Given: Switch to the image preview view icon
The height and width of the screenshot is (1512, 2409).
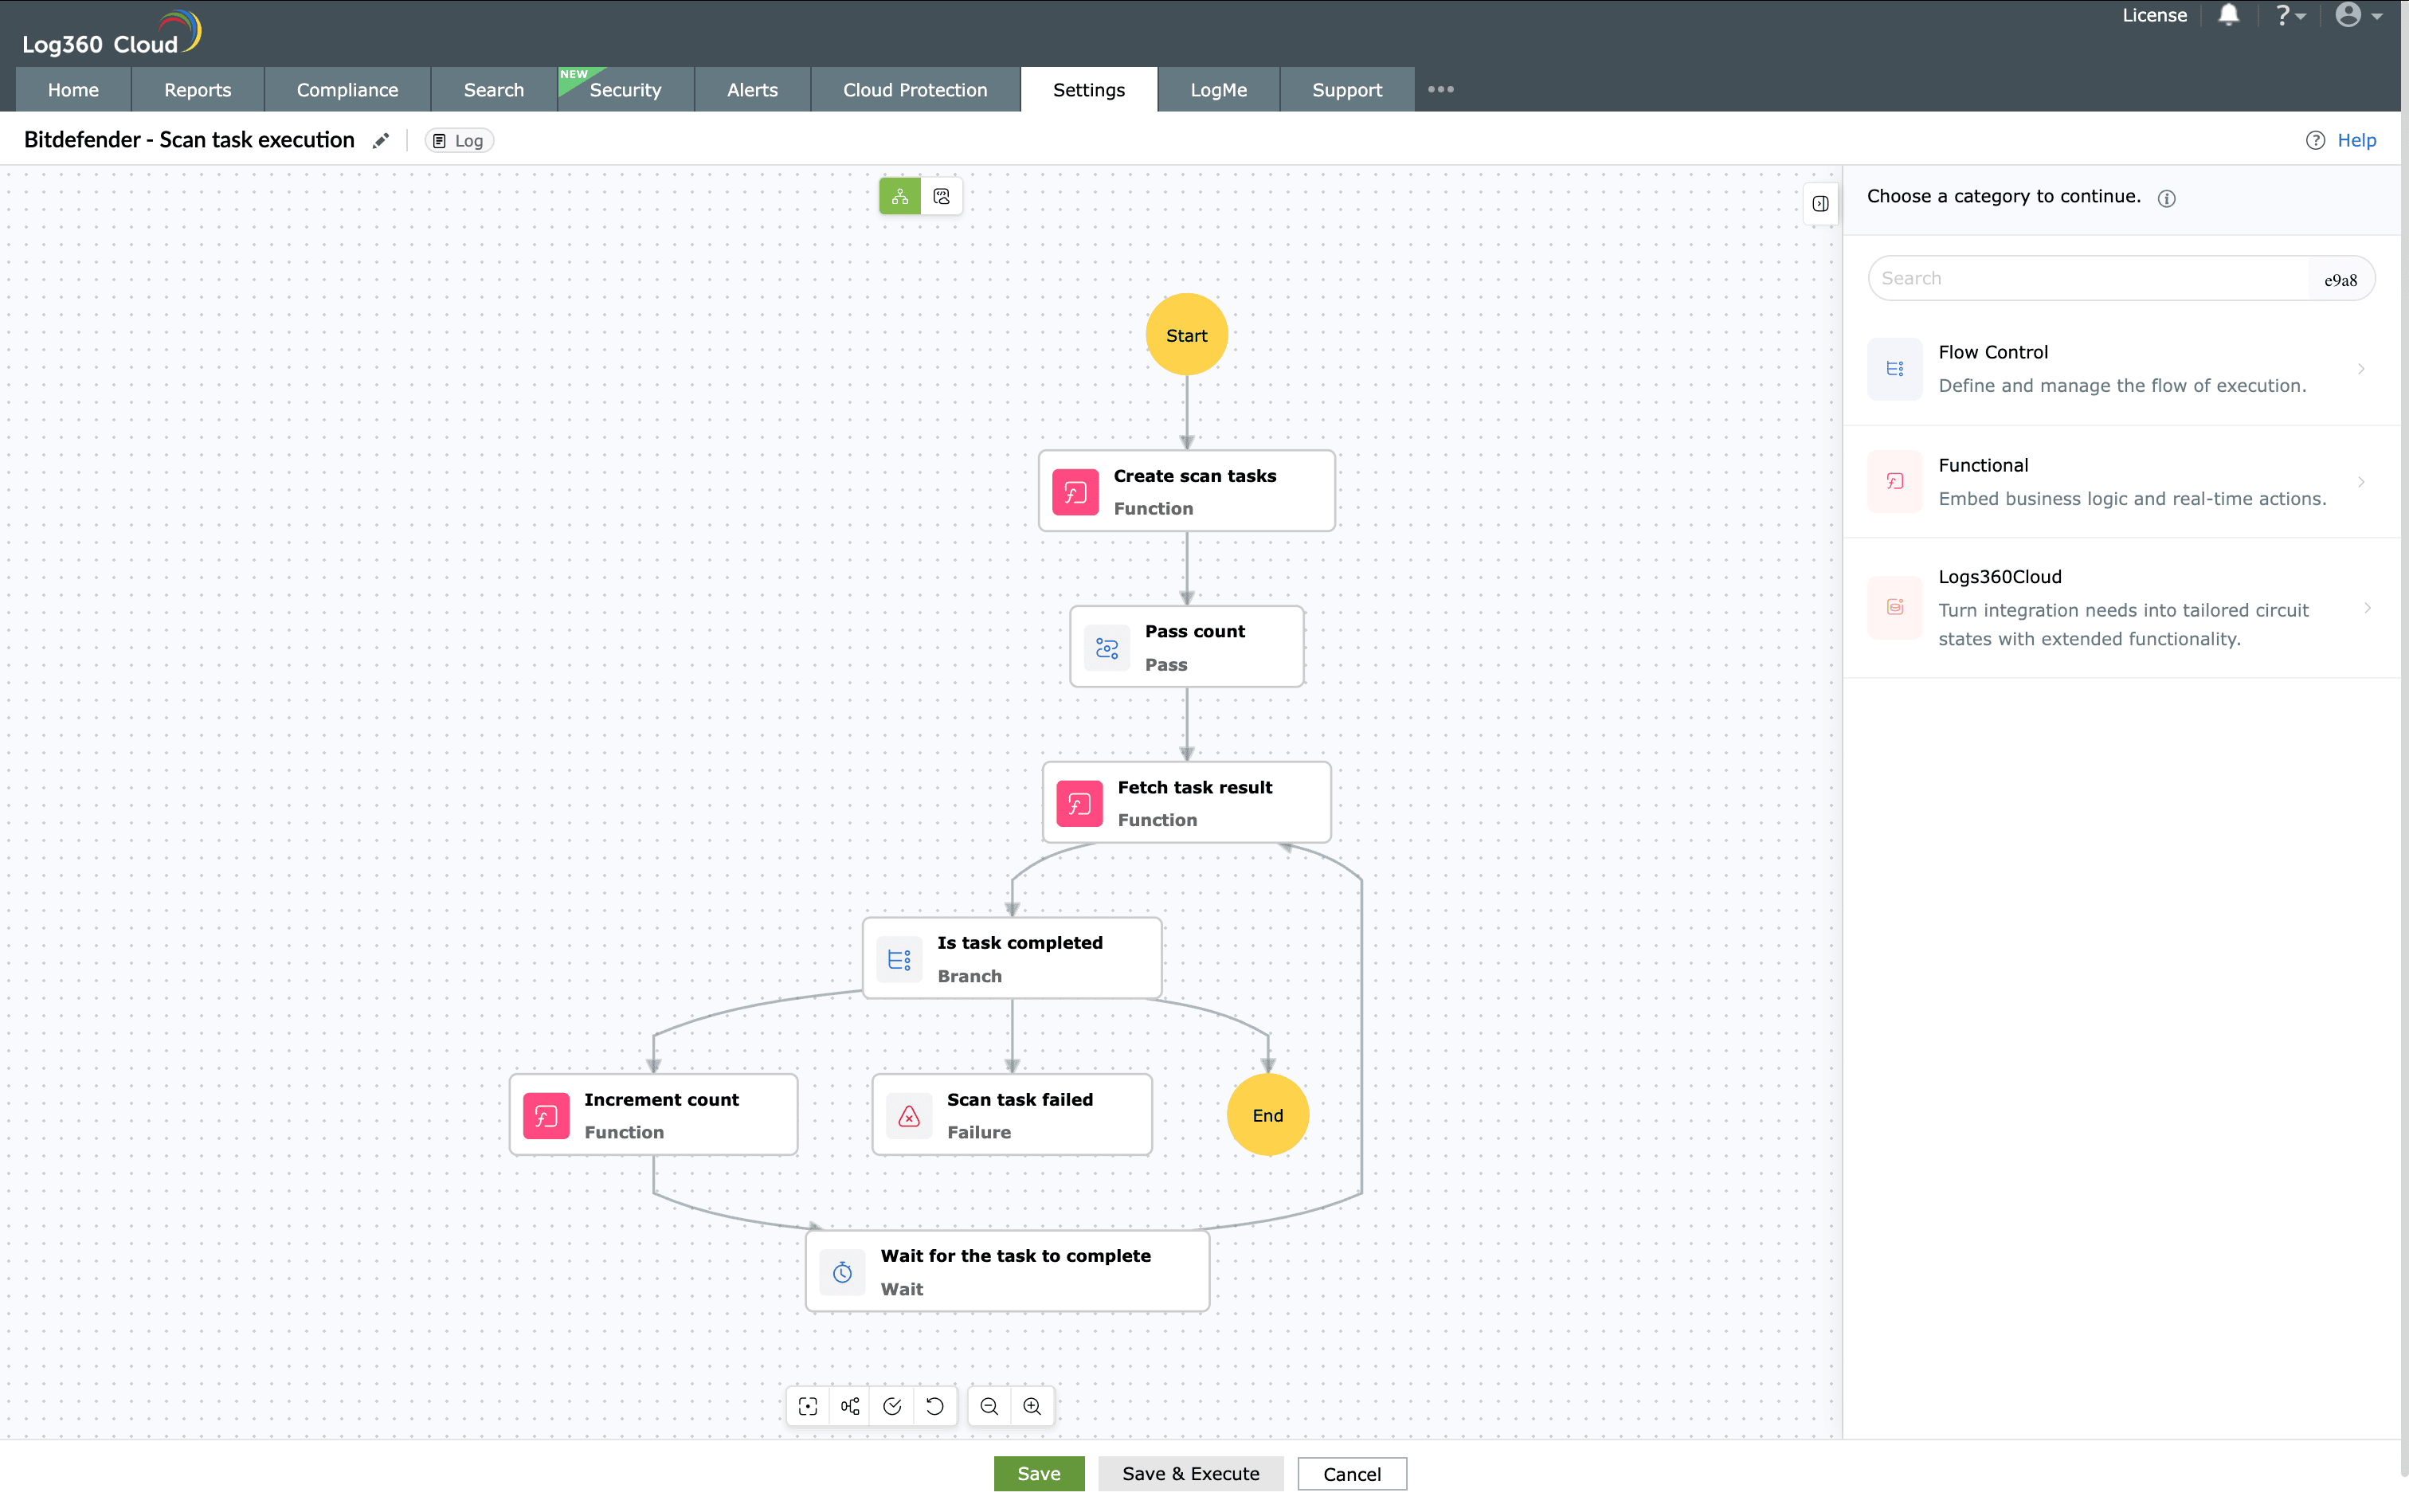Looking at the screenshot, I should pos(942,196).
